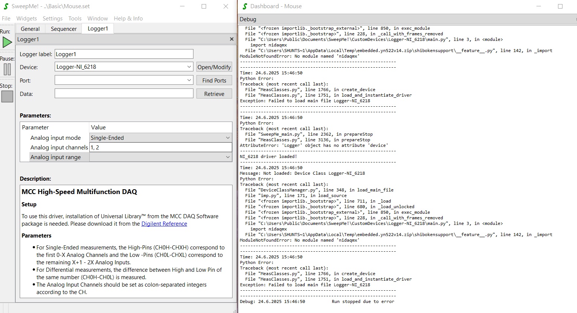Expand the Analog input range dropdown
This screenshot has width=577, height=313.
point(161,157)
